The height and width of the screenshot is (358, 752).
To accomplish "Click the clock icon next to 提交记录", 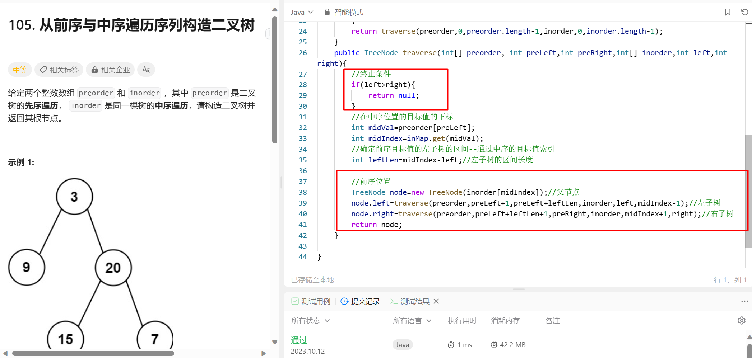I will point(344,301).
